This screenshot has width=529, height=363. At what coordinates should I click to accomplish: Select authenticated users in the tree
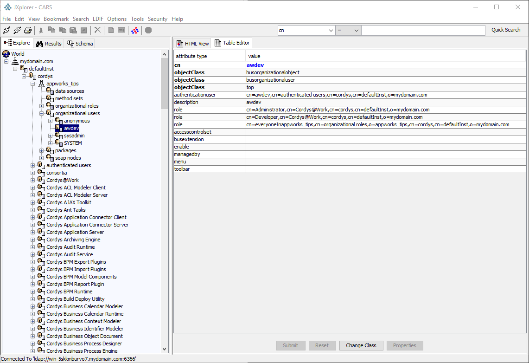point(69,165)
